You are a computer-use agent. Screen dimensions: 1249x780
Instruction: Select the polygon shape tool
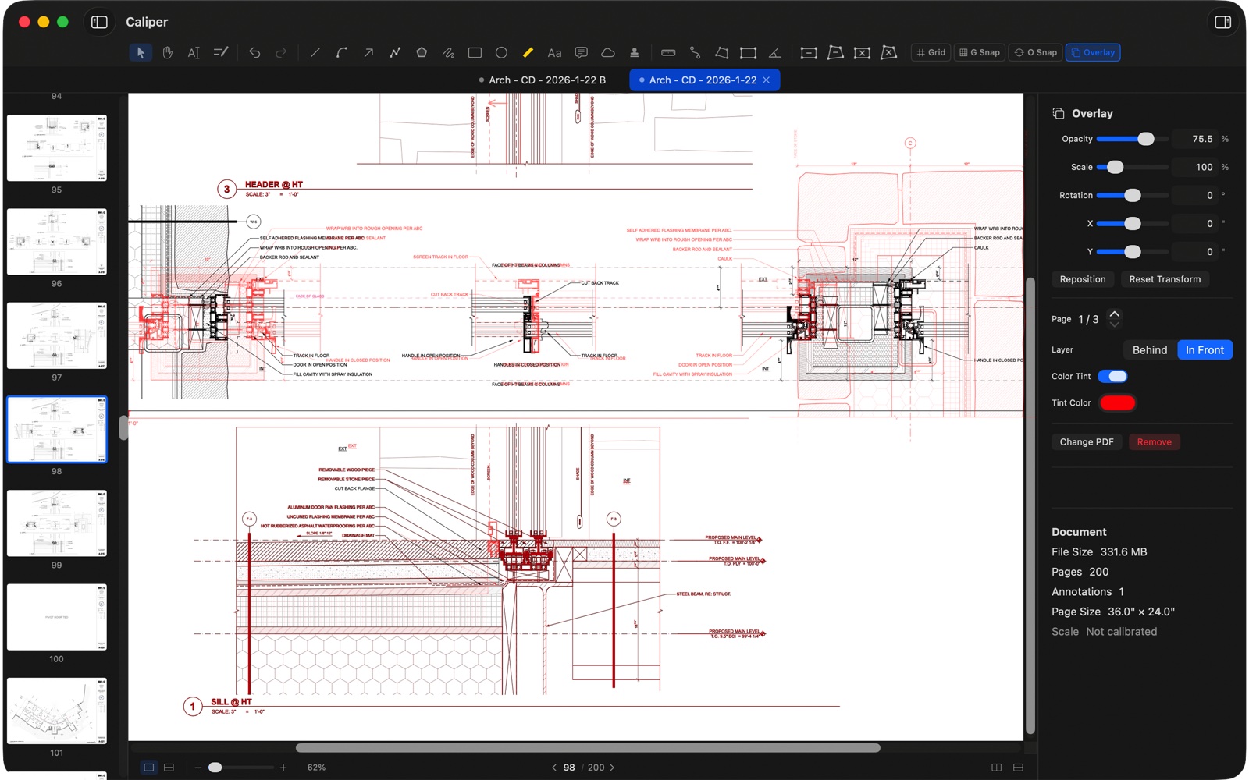coord(422,53)
